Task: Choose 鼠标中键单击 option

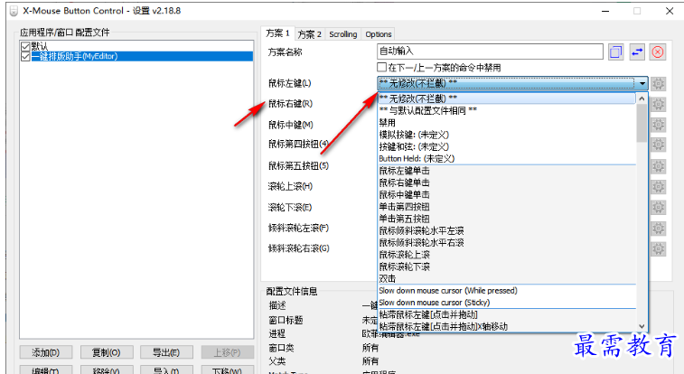Action: (507, 195)
